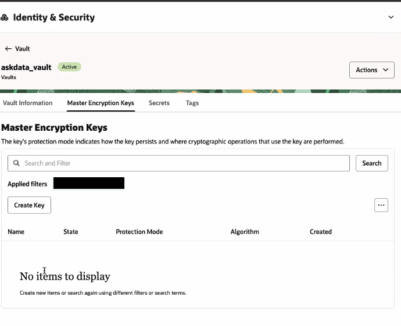Open the three-dot more options menu

(x=381, y=205)
